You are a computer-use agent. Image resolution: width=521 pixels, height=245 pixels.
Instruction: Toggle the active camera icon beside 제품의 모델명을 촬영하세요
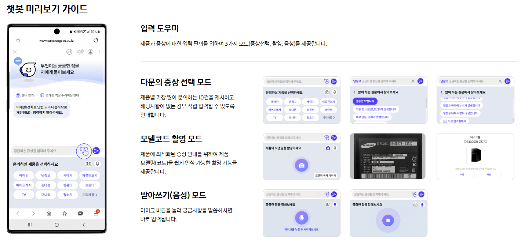coord(328,148)
